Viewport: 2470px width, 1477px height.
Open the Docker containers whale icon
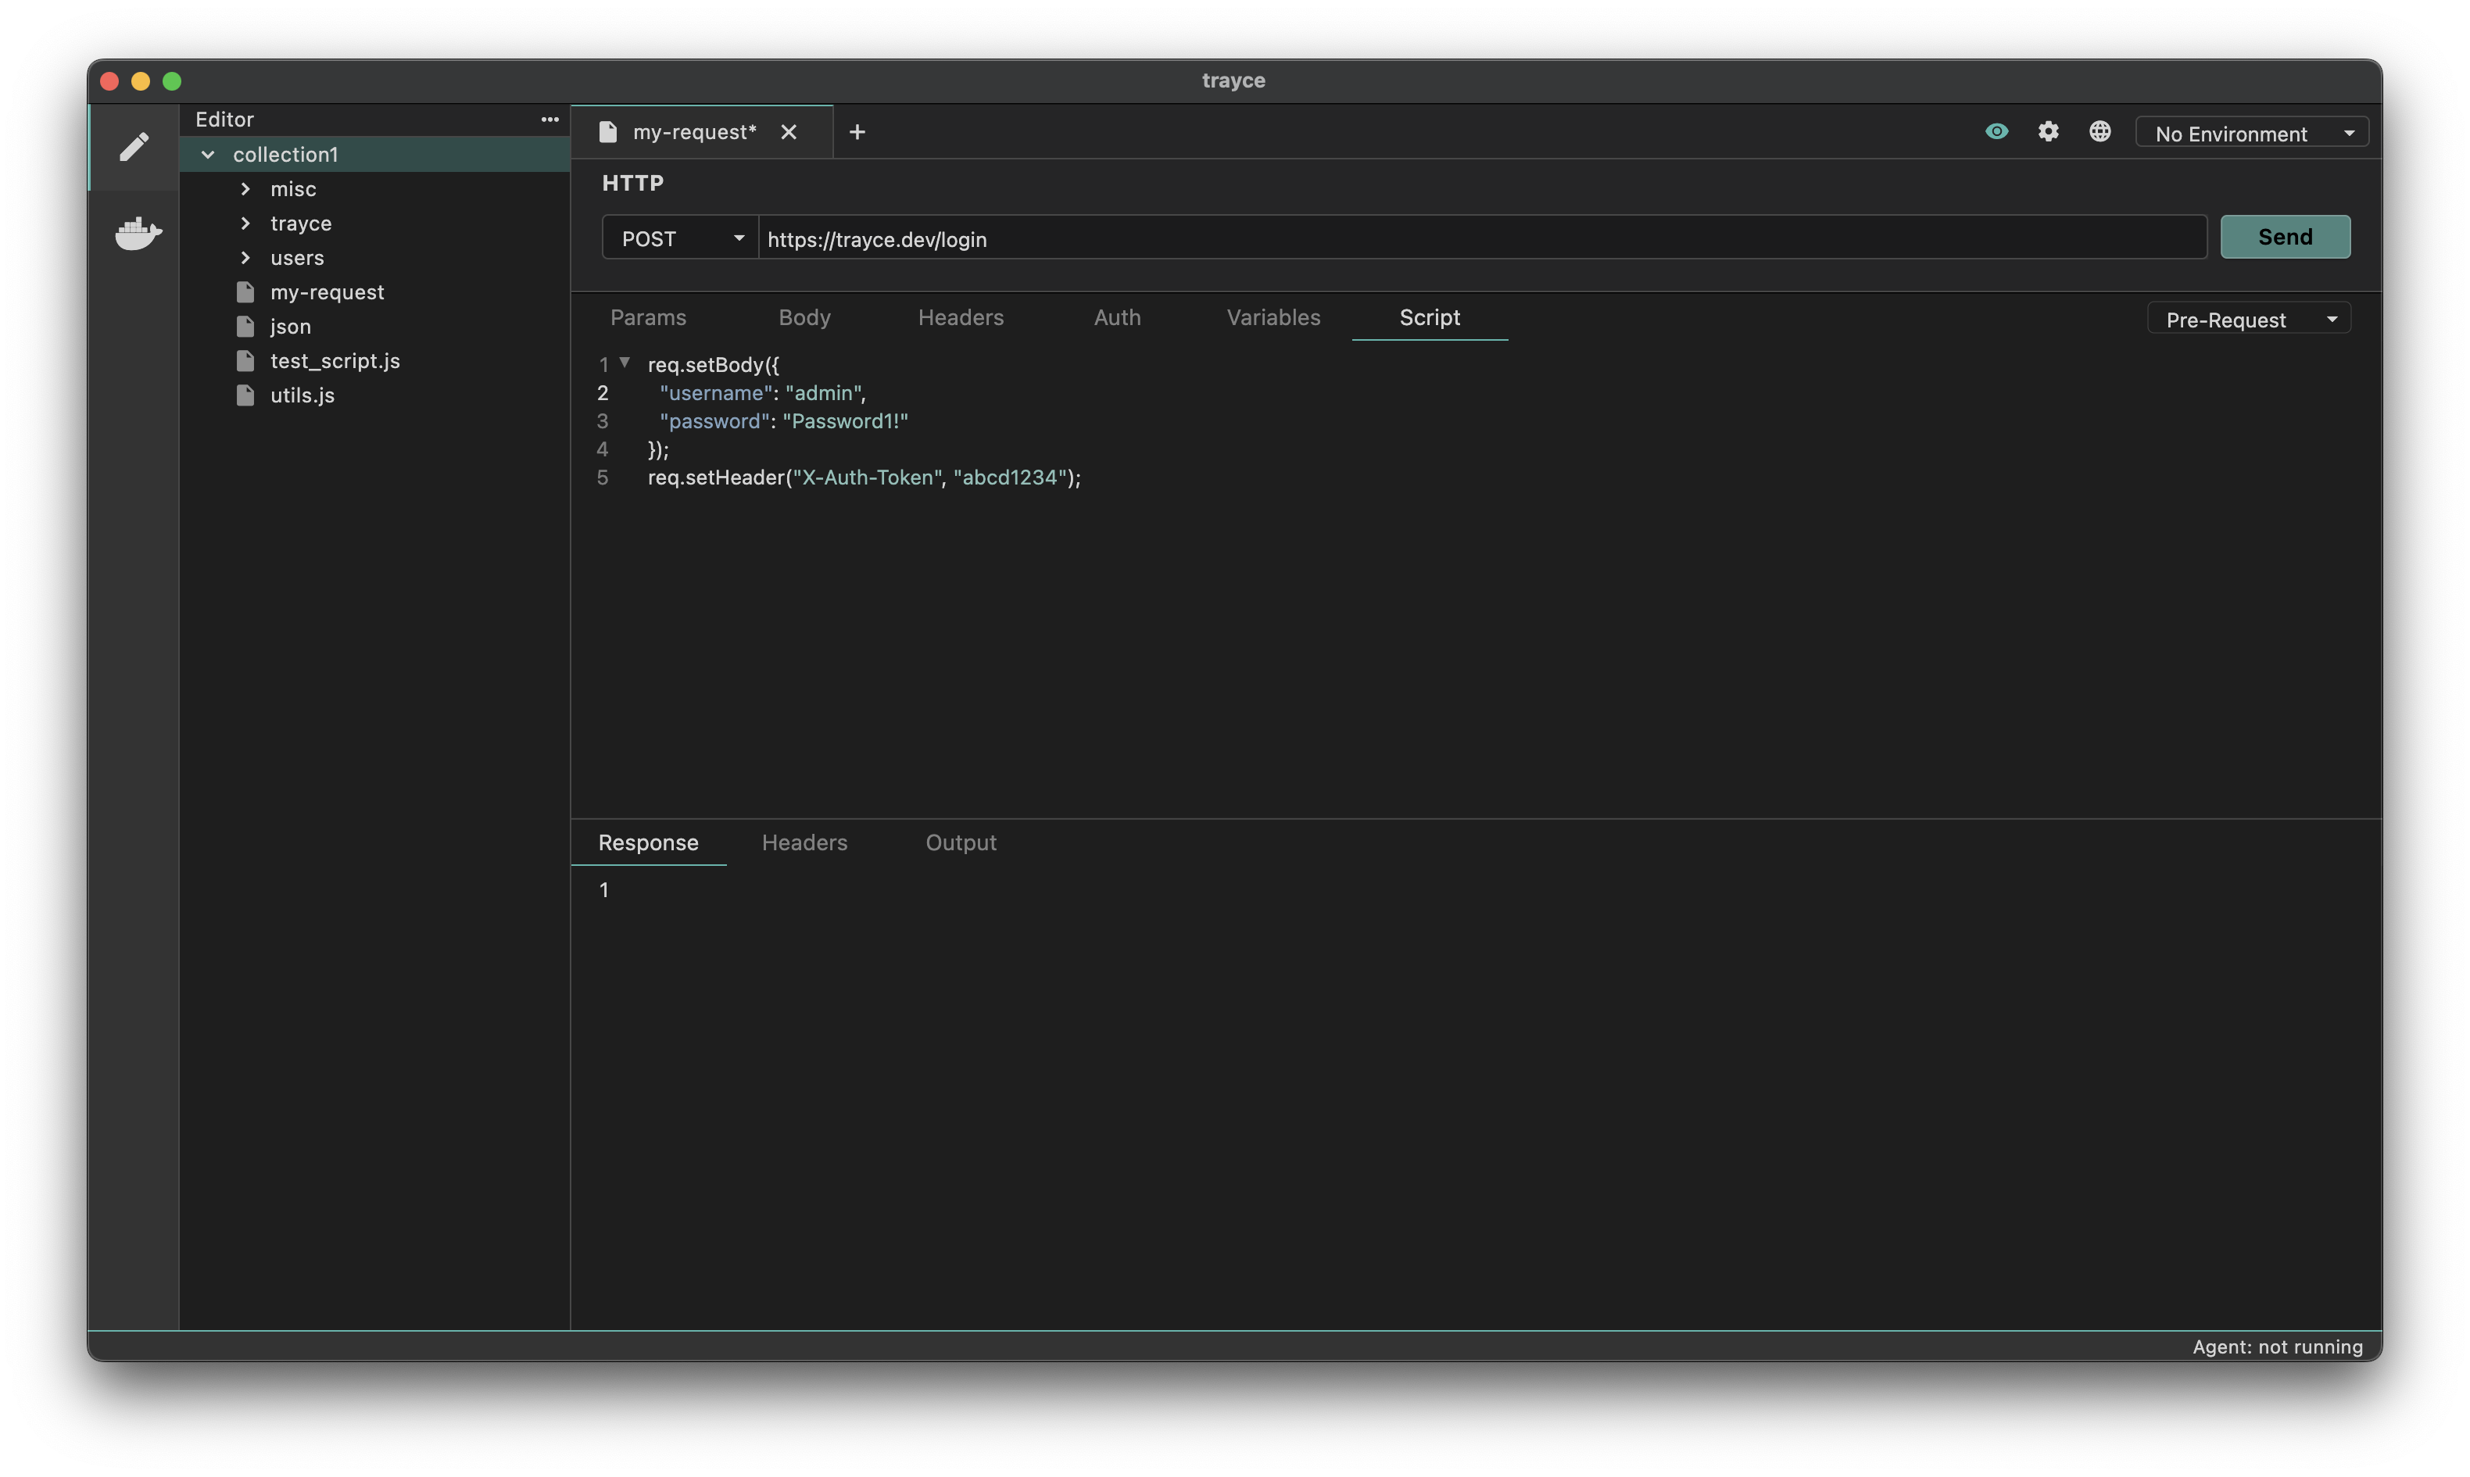(x=138, y=234)
